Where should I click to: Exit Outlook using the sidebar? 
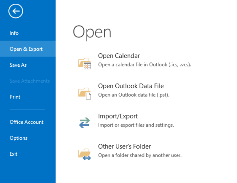tap(13, 154)
